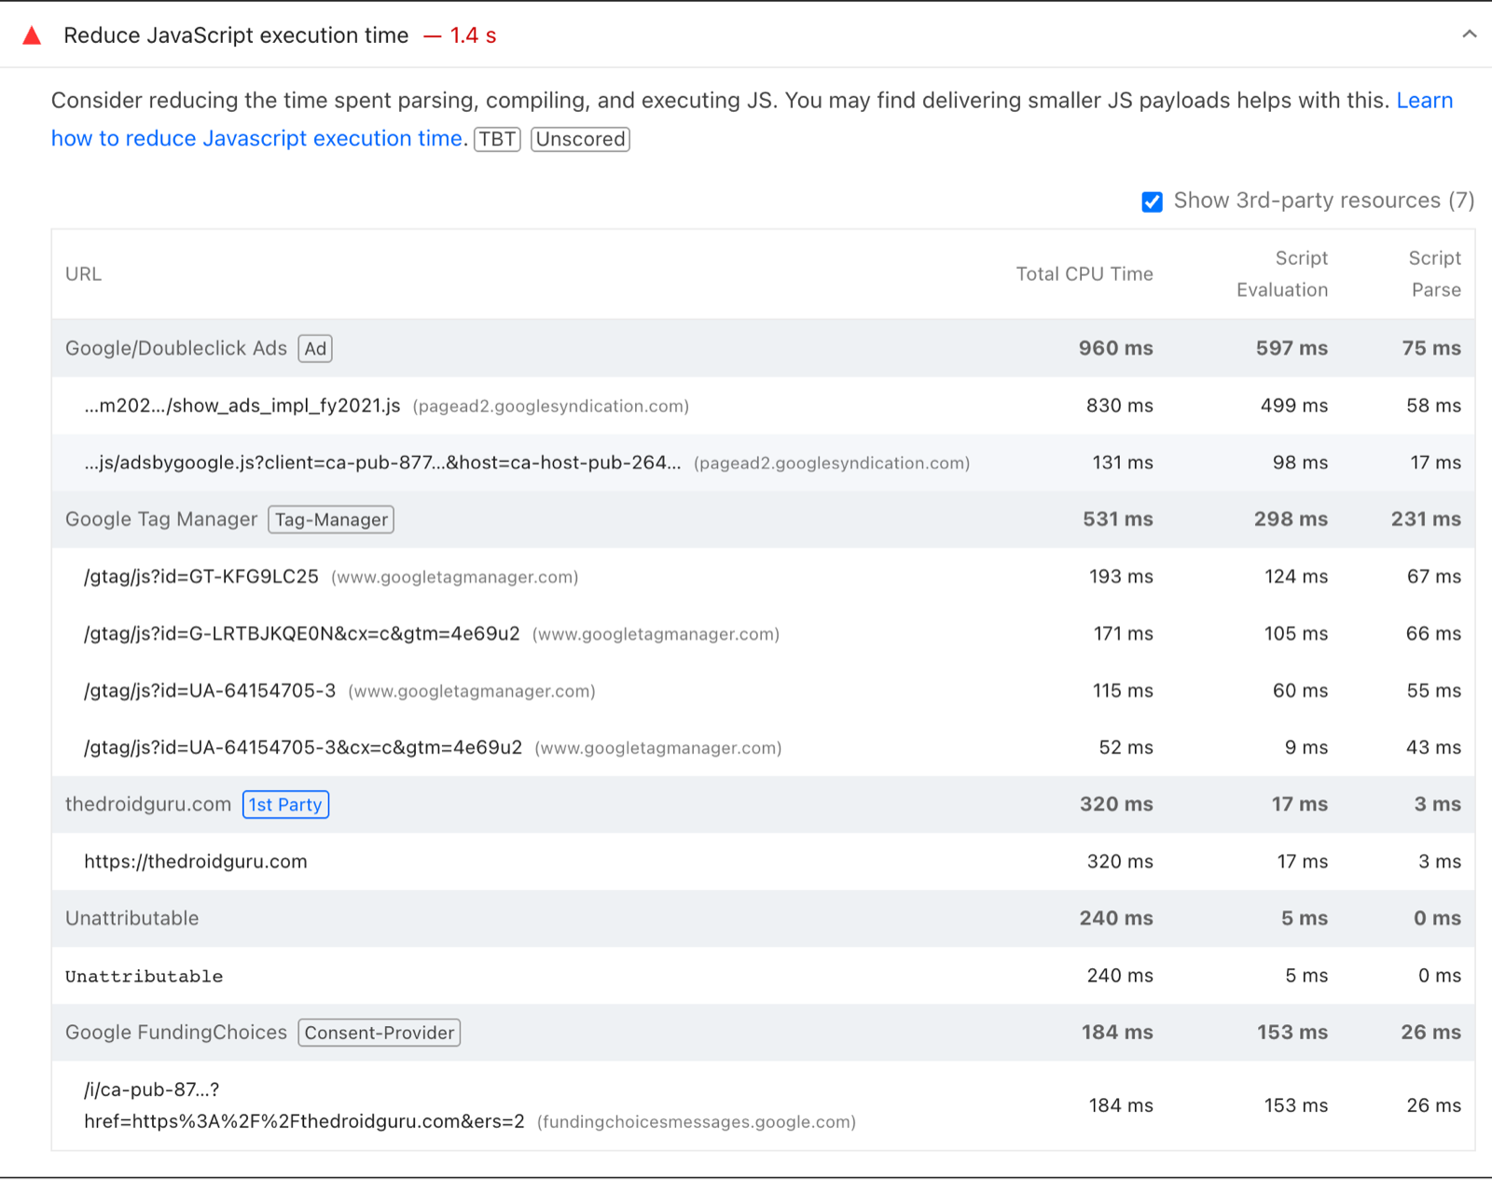Click the Unscored tag
The height and width of the screenshot is (1180, 1492).
[580, 139]
